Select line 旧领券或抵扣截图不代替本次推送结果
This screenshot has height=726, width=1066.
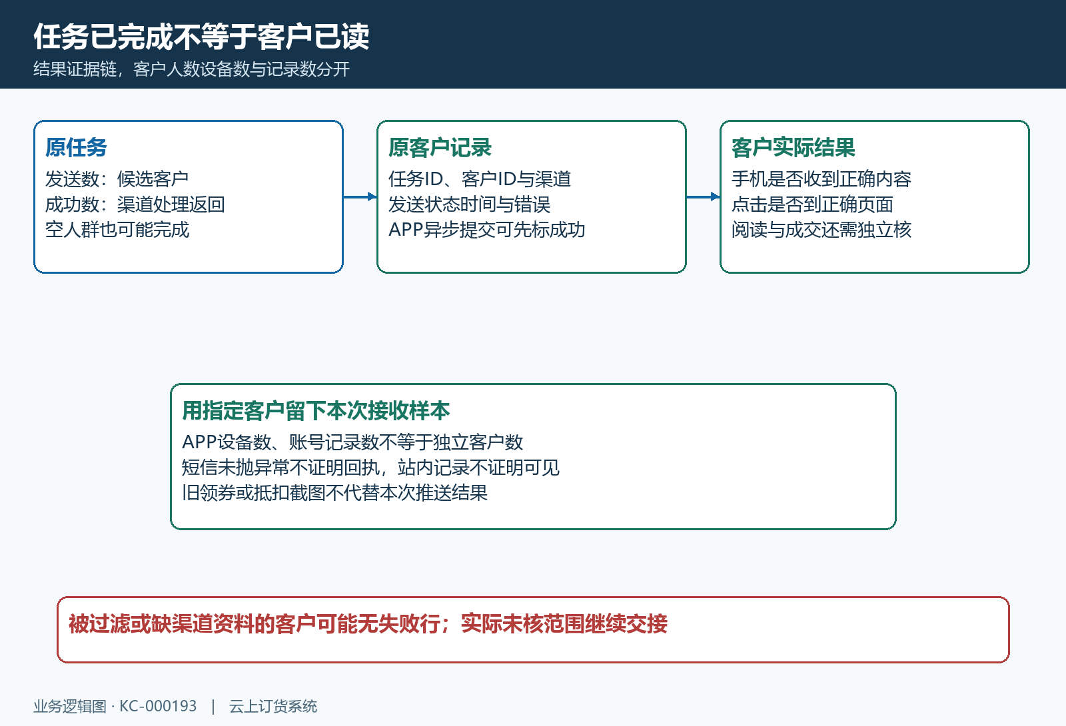coord(335,493)
